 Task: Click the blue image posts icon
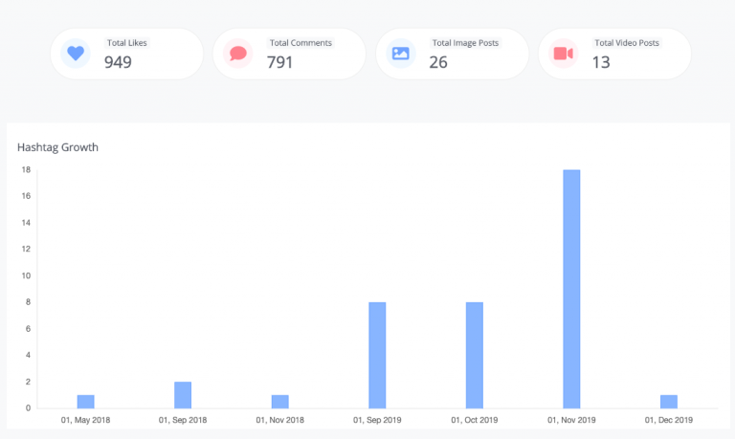(x=401, y=54)
